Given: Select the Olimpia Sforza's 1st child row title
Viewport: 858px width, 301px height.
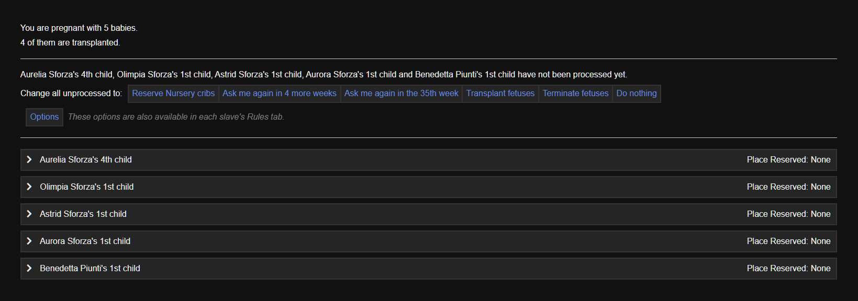Looking at the screenshot, I should click(87, 187).
